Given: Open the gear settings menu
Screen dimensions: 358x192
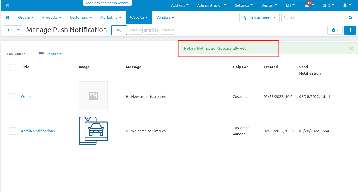Looking at the screenshot, I should click(x=335, y=30).
